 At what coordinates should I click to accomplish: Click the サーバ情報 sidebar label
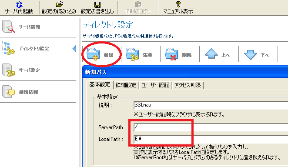coord(30,27)
